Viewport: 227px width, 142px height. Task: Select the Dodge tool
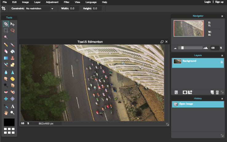point(6,85)
